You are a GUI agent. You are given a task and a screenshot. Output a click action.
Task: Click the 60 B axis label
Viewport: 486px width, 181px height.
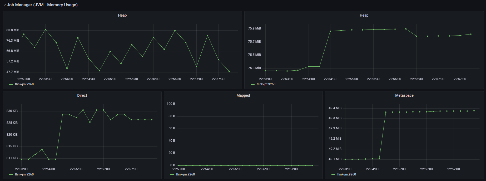[x=172, y=128]
